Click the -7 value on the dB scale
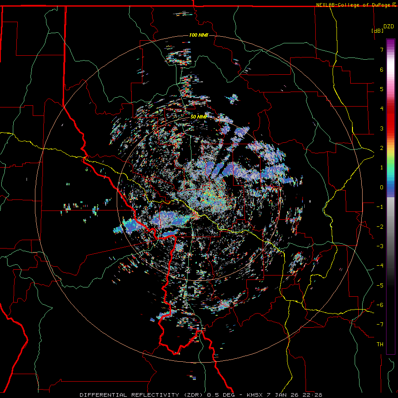The width and height of the screenshot is (398, 398). click(x=380, y=325)
